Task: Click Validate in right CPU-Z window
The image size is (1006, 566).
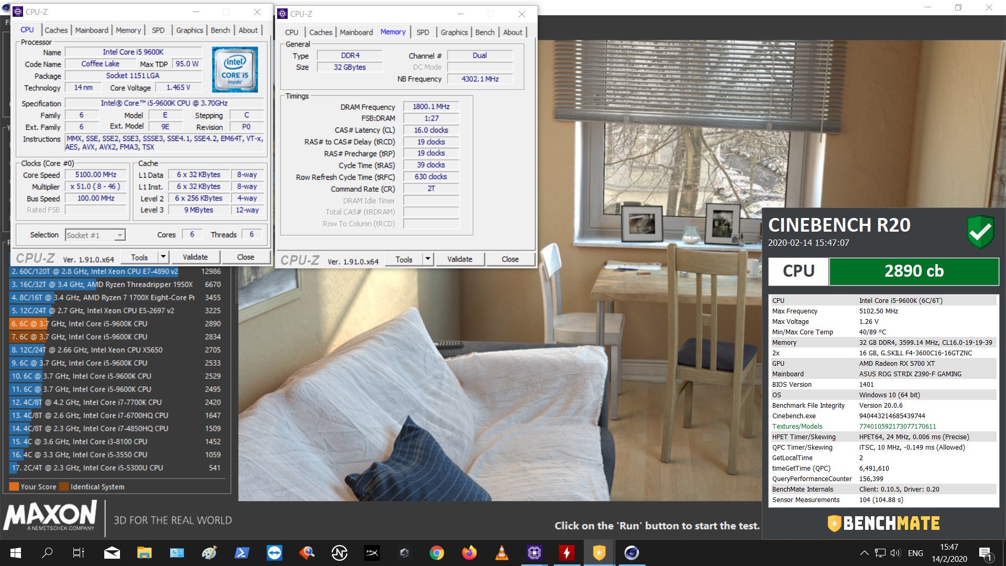Action: (x=460, y=259)
